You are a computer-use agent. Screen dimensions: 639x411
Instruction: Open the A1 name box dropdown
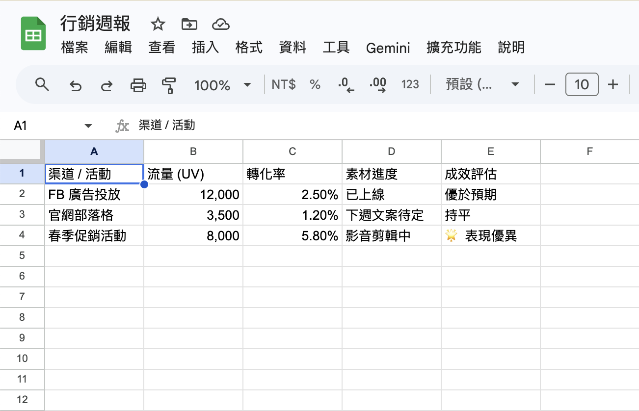(x=88, y=125)
